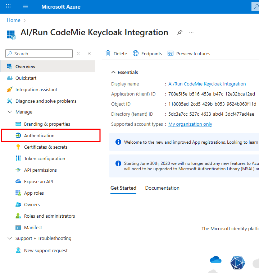Open the My organization only link
The image size is (259, 273).
[190, 124]
